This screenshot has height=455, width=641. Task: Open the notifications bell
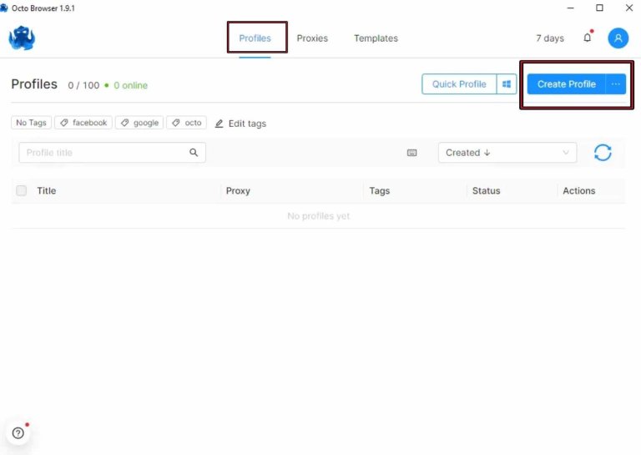(x=588, y=38)
